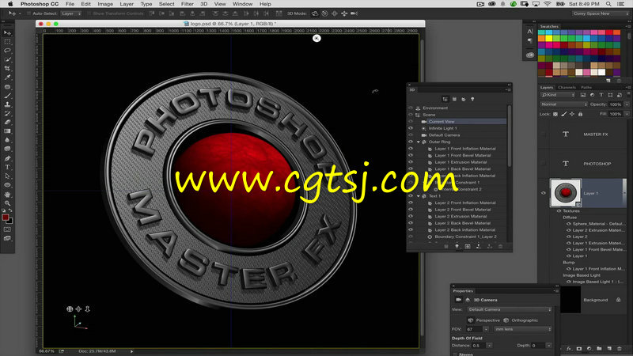Open the workspace switcher dropdown

[601, 13]
